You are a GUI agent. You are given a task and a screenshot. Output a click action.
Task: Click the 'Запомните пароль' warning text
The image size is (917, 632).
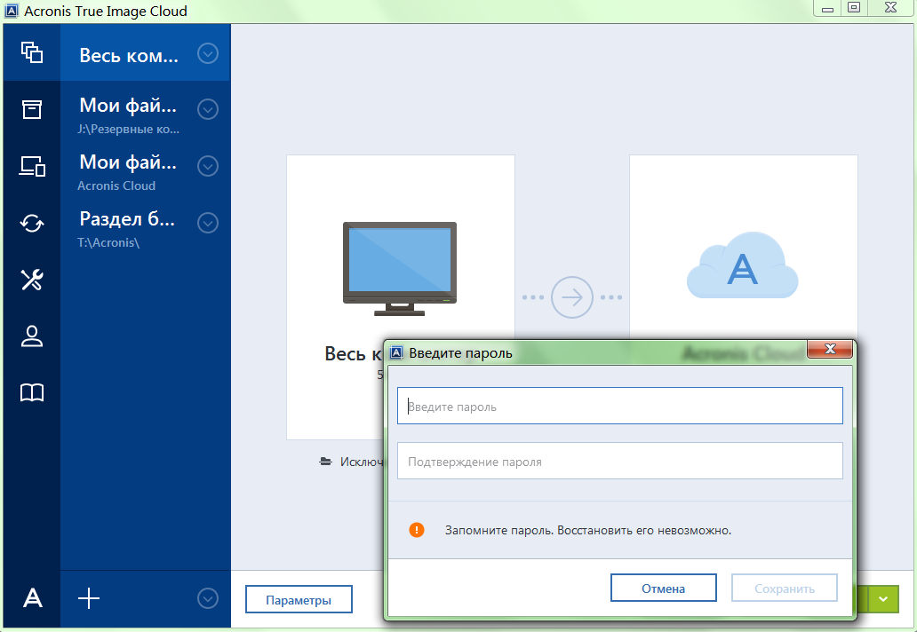click(x=587, y=531)
